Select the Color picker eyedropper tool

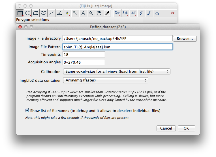pos(107,13)
